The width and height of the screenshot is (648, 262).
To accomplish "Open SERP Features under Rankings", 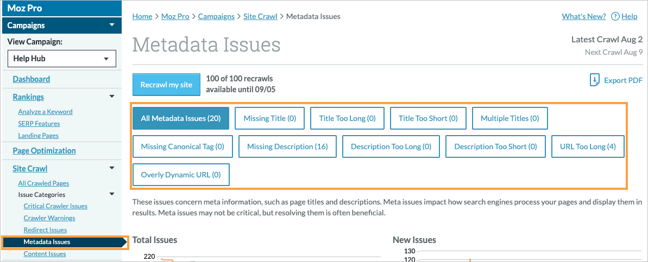I will [x=38, y=124].
